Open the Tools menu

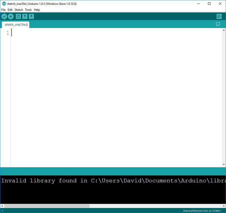point(28,10)
